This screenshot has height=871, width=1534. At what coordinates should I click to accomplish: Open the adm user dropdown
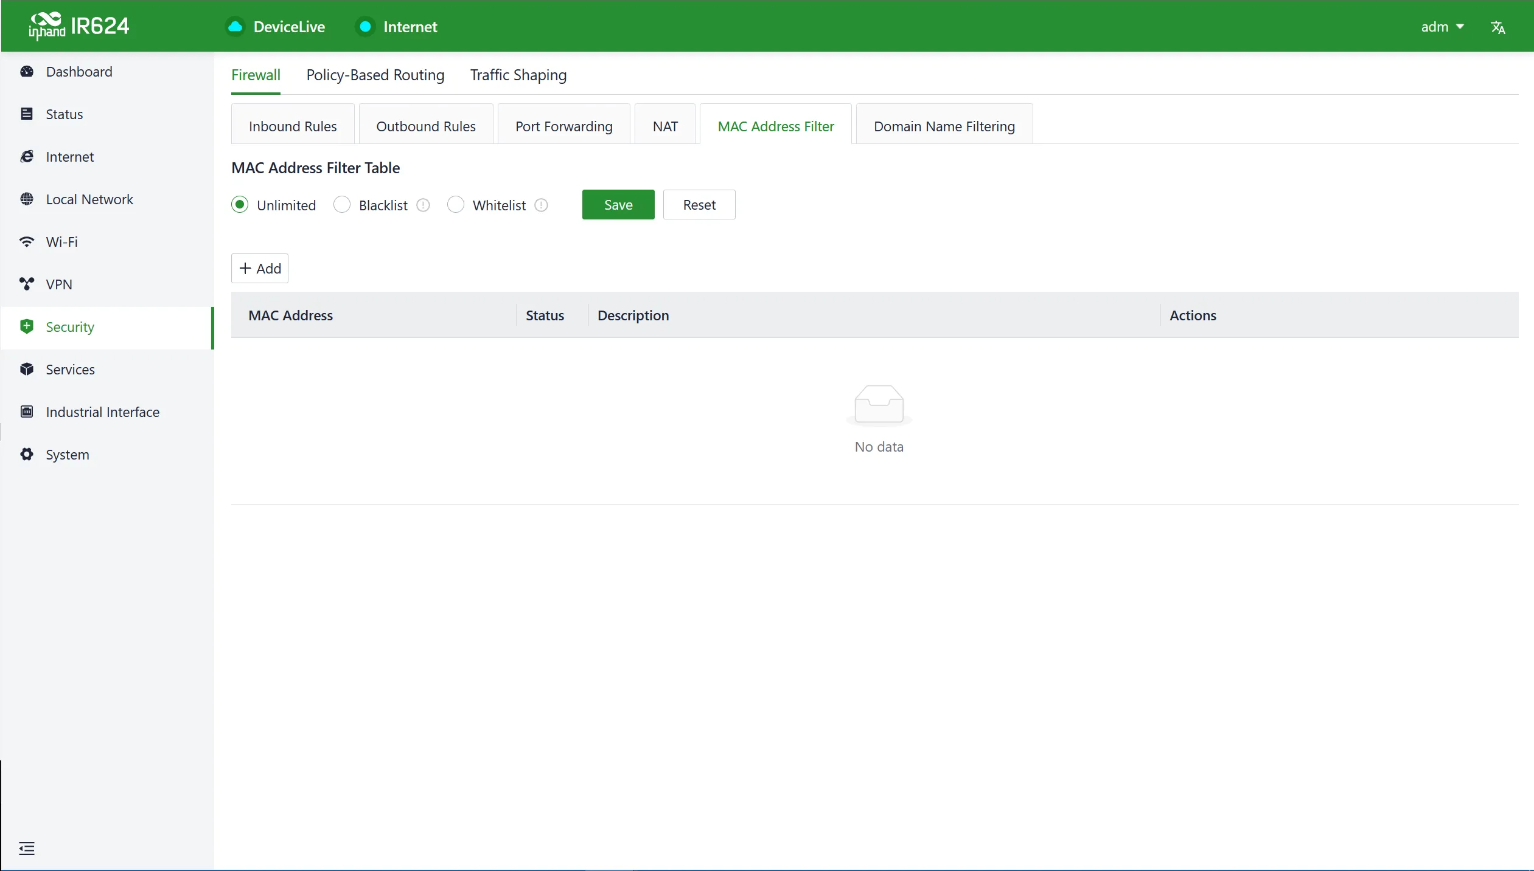click(x=1442, y=27)
